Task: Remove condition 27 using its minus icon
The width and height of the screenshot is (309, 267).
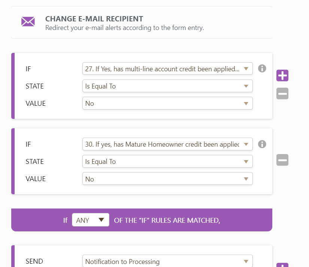Action: point(282,93)
